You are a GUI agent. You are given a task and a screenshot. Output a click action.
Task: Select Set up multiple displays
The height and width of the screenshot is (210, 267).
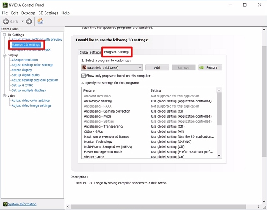pos(29,90)
